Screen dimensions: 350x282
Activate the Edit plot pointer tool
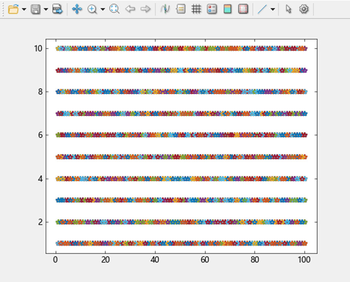point(288,9)
